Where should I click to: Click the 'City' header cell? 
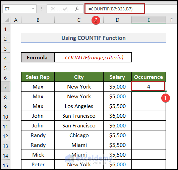point(79,77)
